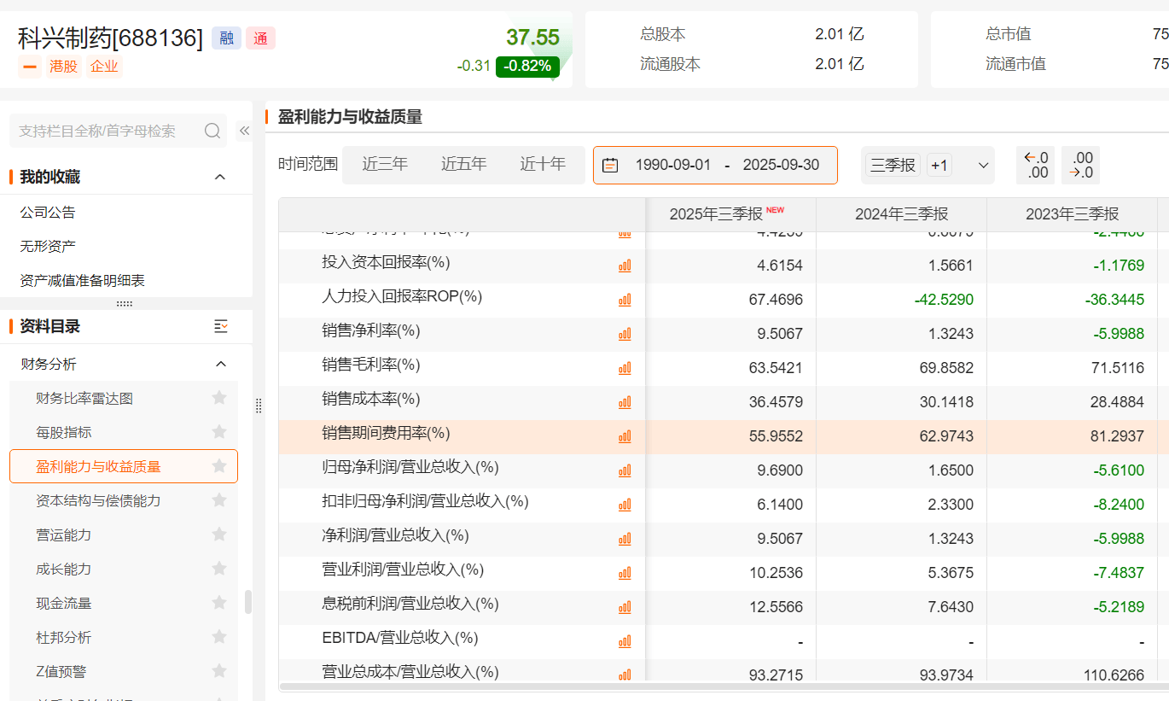This screenshot has height=701, width=1169.
Task: Collapse the 我的收藏 section
Action: (x=219, y=177)
